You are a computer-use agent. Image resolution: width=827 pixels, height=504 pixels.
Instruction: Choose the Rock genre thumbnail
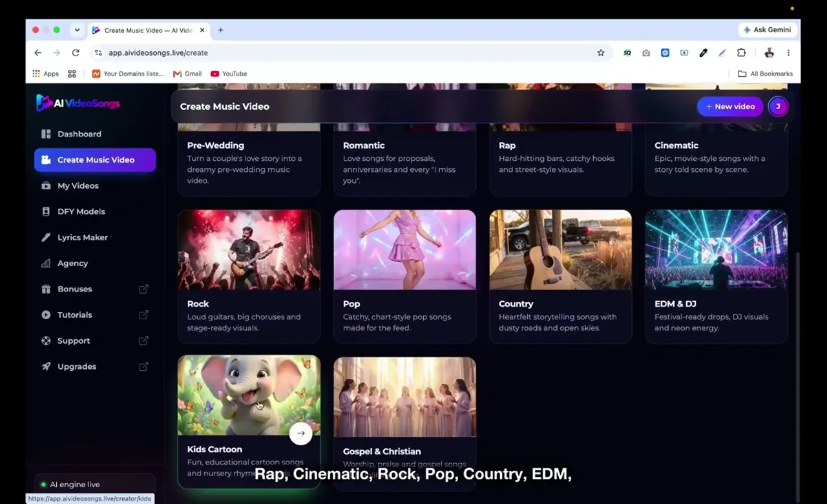tap(249, 249)
